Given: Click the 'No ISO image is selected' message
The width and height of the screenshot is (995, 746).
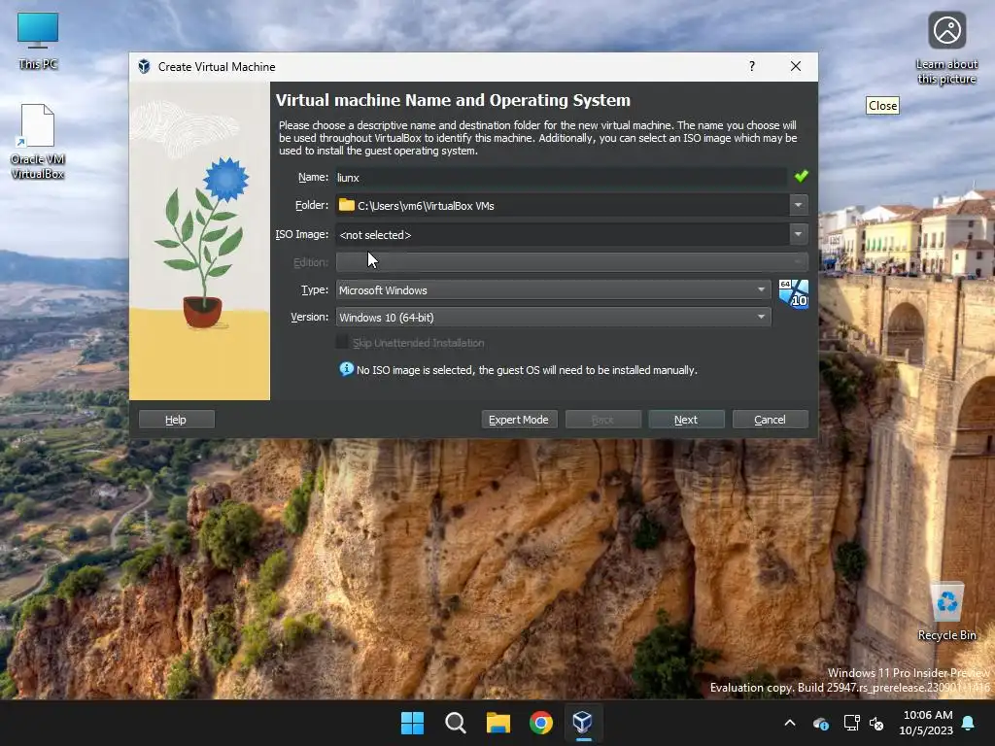Looking at the screenshot, I should coord(527,370).
